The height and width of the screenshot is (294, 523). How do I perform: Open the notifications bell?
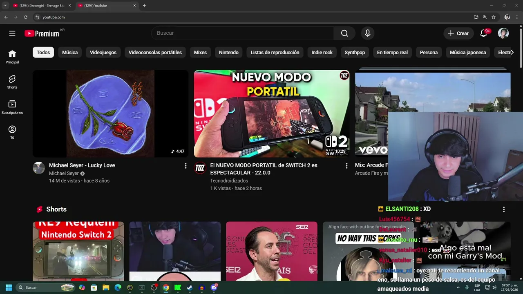click(x=483, y=33)
